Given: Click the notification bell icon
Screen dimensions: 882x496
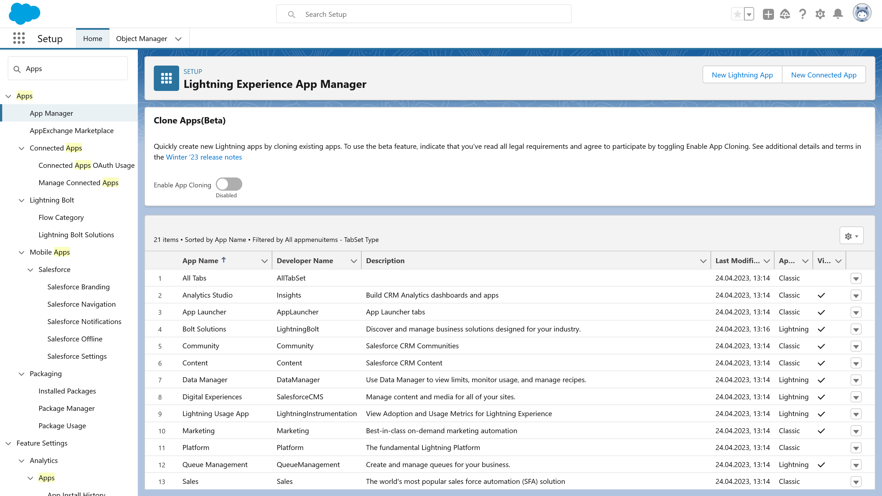Looking at the screenshot, I should point(838,13).
